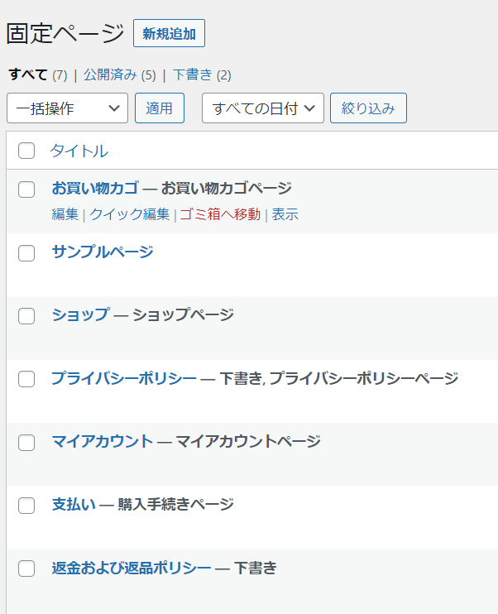Viewport: 498px width, 614px height.
Task: Sort pages by タイトル column
Action: click(79, 151)
